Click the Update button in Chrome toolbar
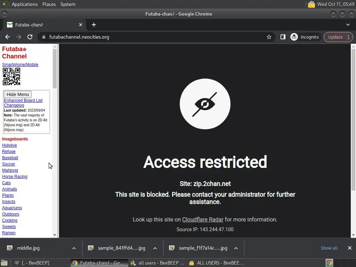The image size is (356, 267). pos(335,37)
